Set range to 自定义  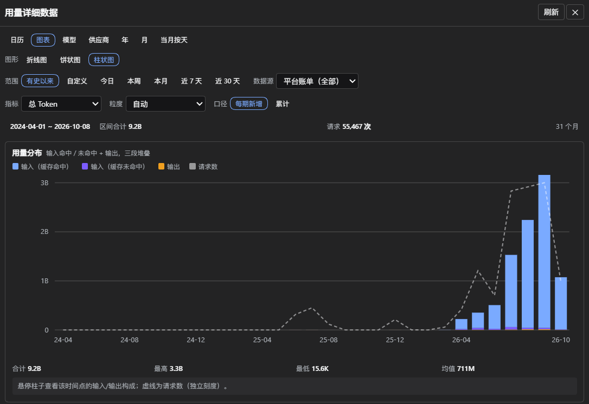77,81
